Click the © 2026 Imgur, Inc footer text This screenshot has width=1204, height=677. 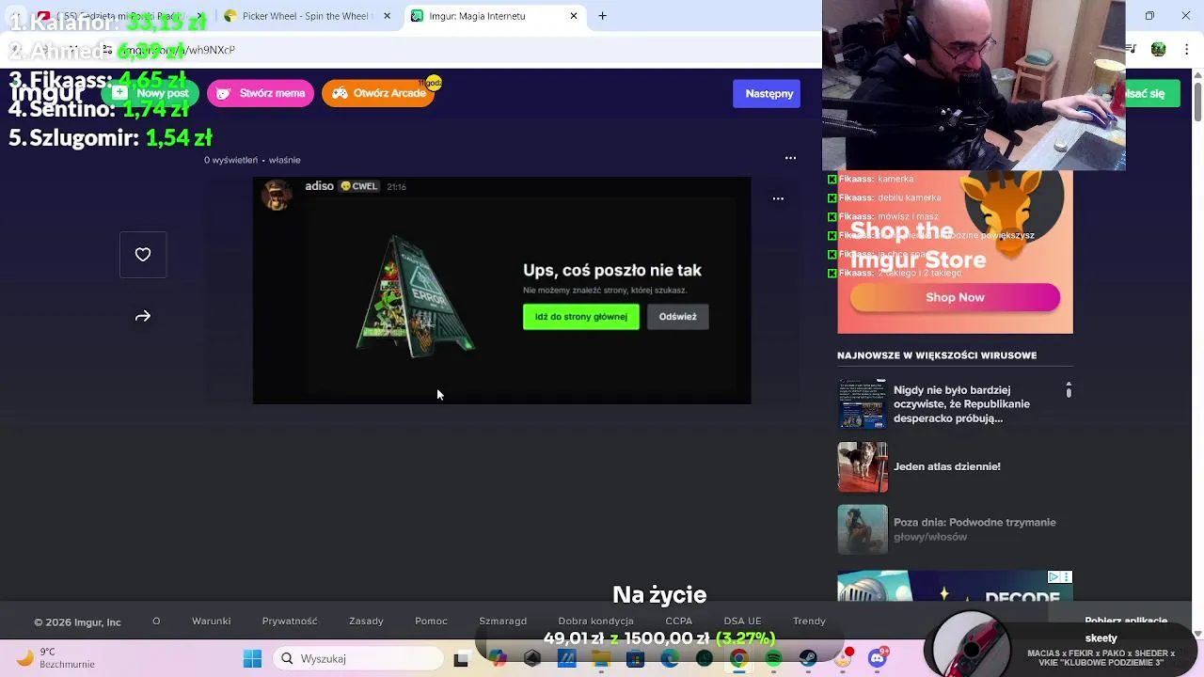[x=77, y=622]
